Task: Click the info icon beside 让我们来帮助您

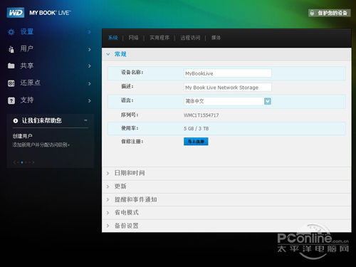Action: pos(16,121)
